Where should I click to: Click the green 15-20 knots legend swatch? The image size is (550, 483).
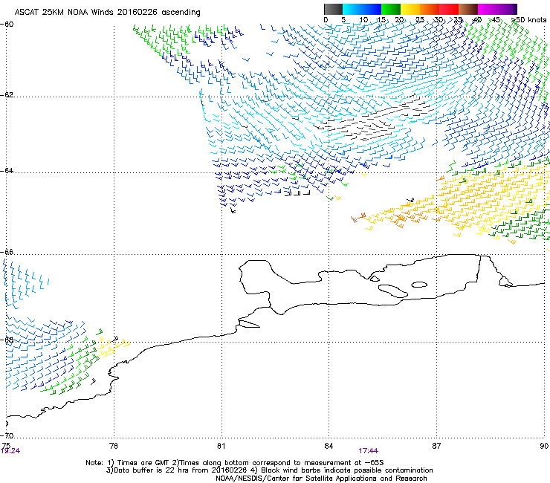coord(391,9)
